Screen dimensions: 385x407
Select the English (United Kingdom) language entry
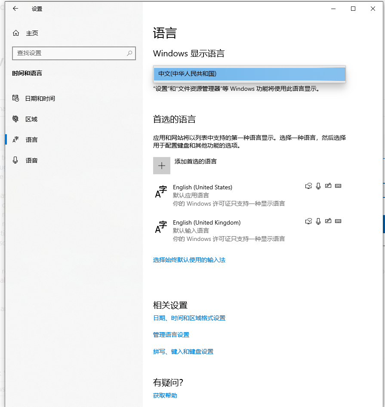249,230
